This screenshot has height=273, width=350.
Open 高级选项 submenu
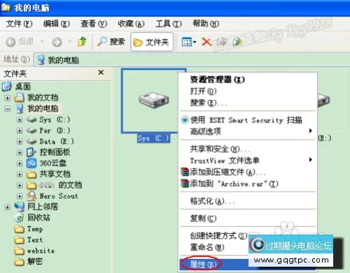coord(248,131)
